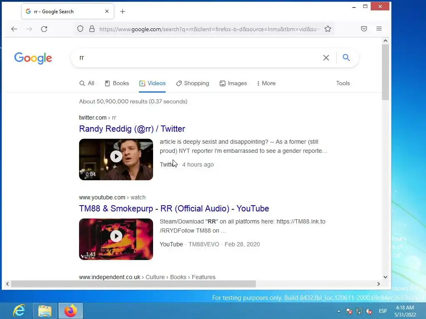Switch to the Shopping tab
This screenshot has height=319, width=426.
coord(193,83)
